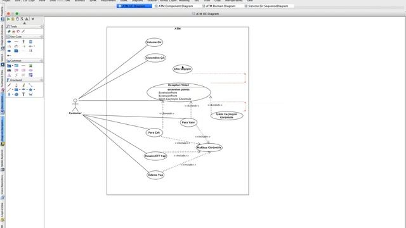406x228 pixels.
Task: Select the Association line tool
Action: tap(16, 42)
